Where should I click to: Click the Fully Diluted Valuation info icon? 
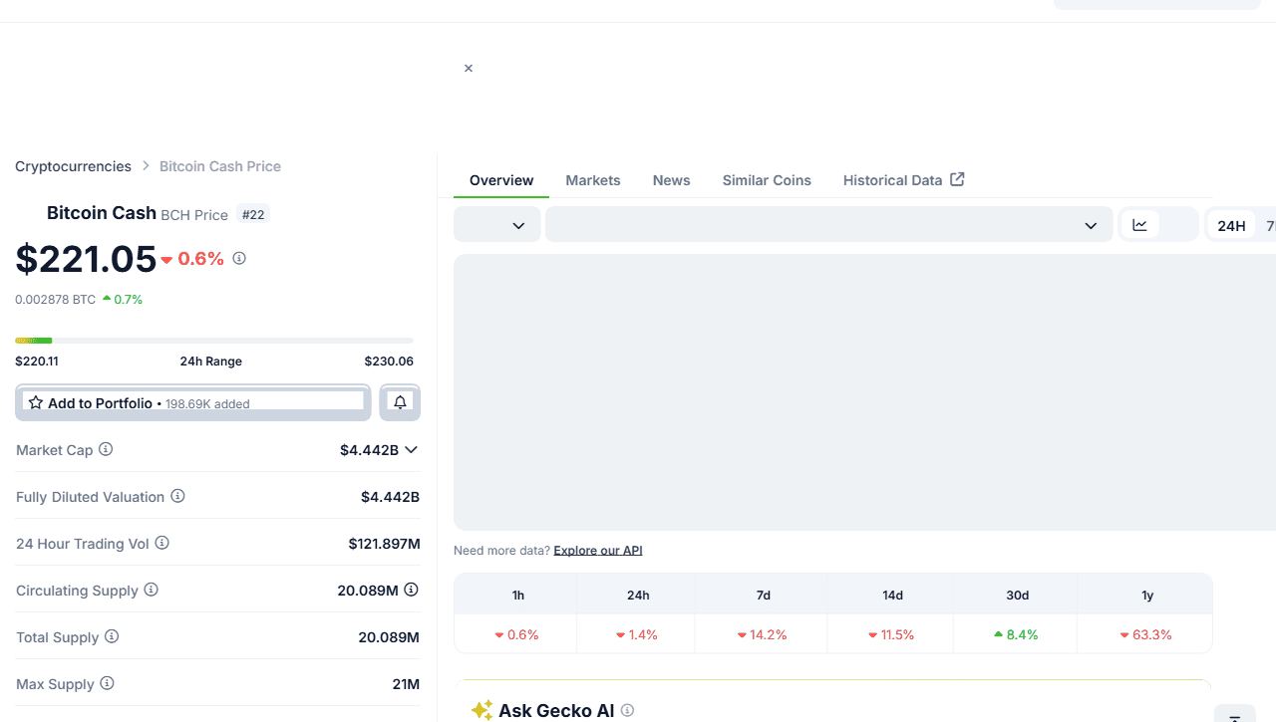[177, 496]
